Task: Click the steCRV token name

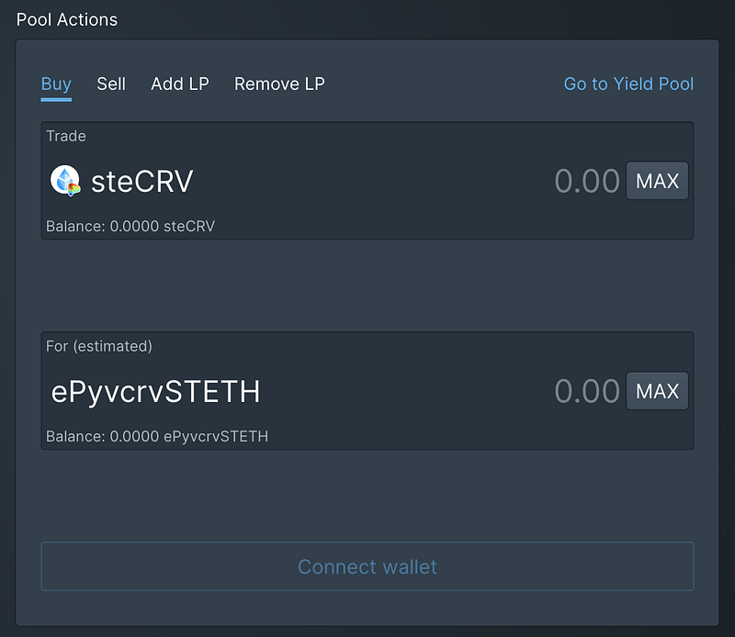Action: coord(142,181)
